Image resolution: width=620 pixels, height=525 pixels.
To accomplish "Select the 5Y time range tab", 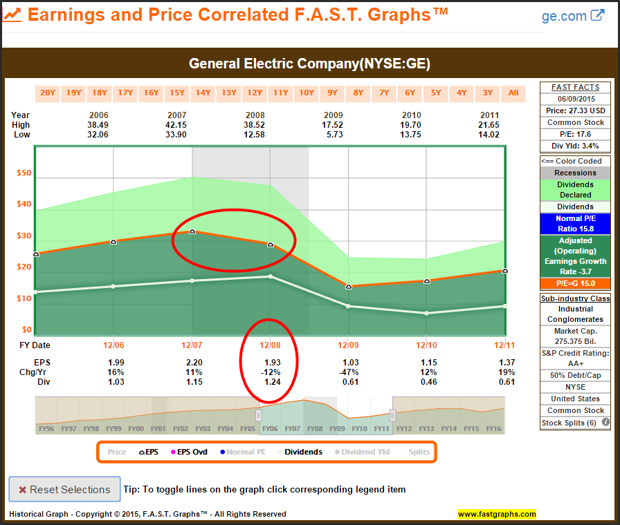I will tap(436, 93).
